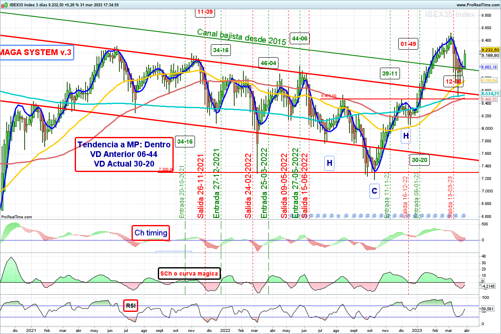The width and height of the screenshot is (501, 334).
Task: Click the red 01-49 label box
Action: click(408, 43)
